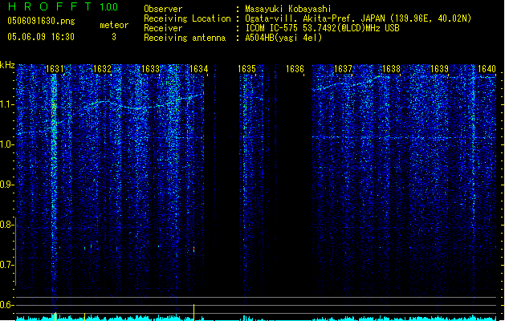Click the 0.9 kHz axis label
The height and width of the screenshot is (321, 505).
(x=6, y=185)
